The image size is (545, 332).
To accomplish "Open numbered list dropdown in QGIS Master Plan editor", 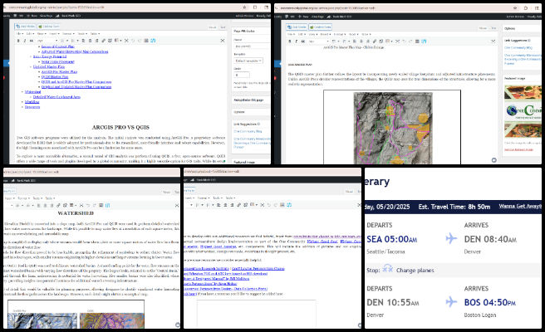I will tap(349, 41).
